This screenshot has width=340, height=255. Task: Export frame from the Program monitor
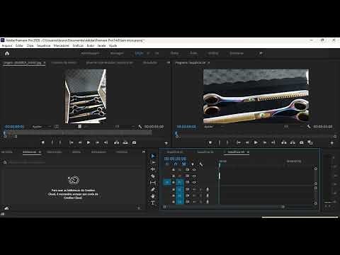pos(302,142)
